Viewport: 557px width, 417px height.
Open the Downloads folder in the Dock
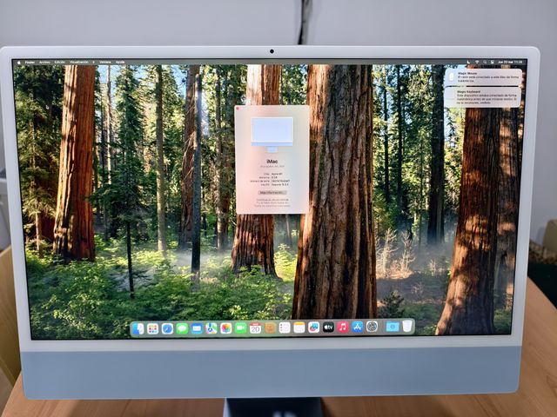point(393,327)
